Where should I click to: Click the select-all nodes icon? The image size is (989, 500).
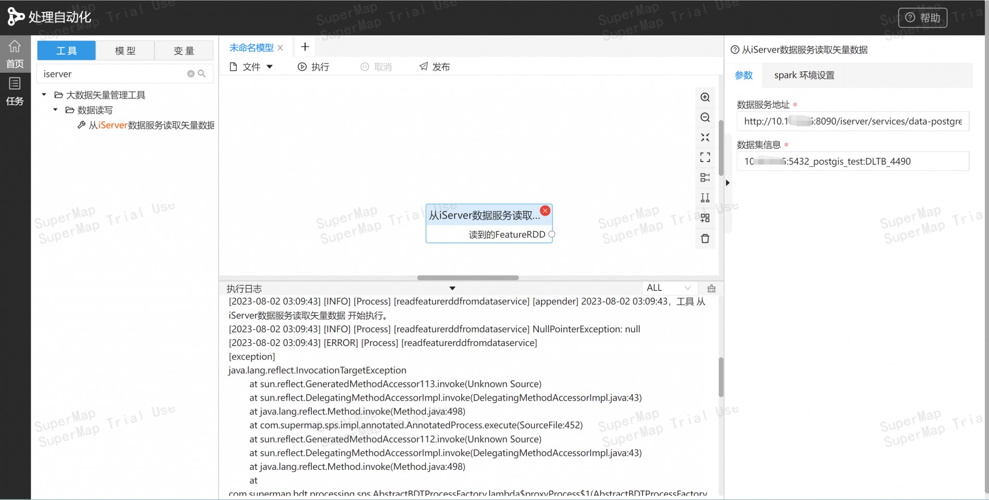[705, 218]
